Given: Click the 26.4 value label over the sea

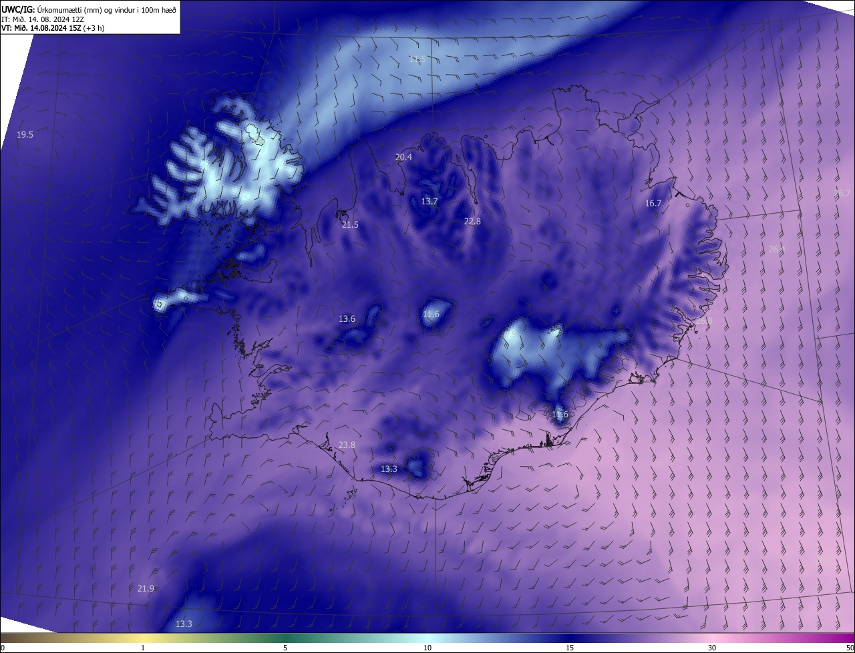Looking at the screenshot, I should 777,250.
